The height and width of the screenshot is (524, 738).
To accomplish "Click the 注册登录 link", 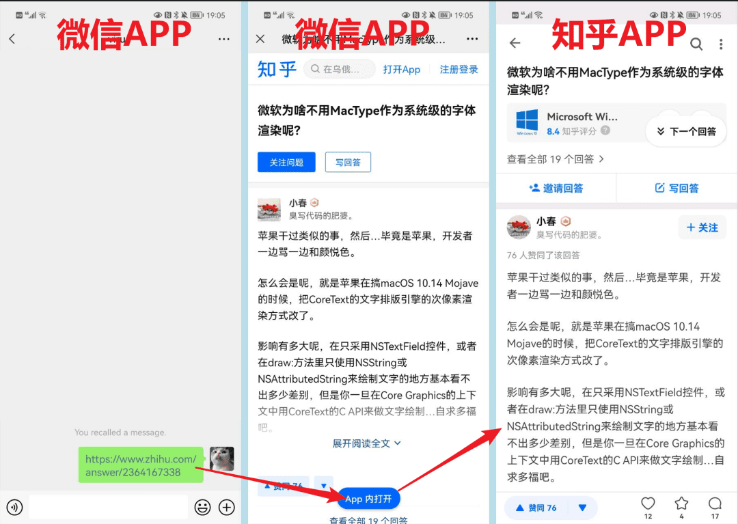I will (x=459, y=70).
